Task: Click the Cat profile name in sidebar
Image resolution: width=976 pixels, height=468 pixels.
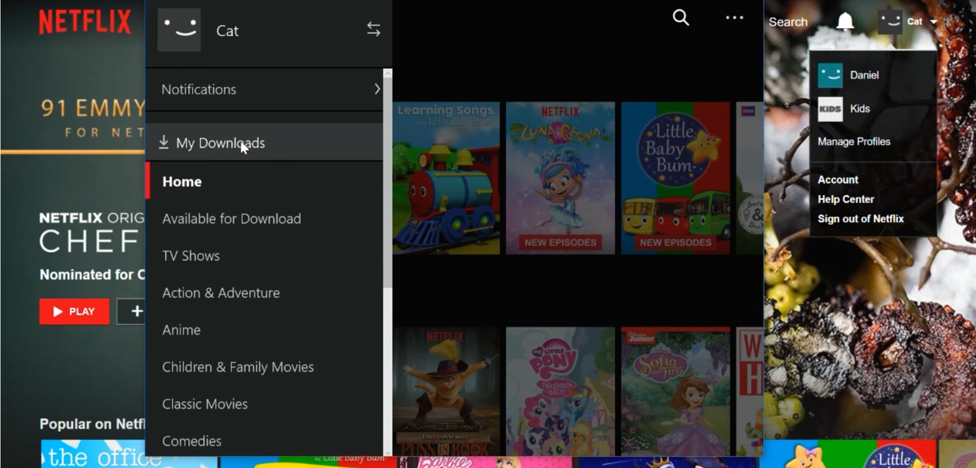Action: pyautogui.click(x=227, y=30)
